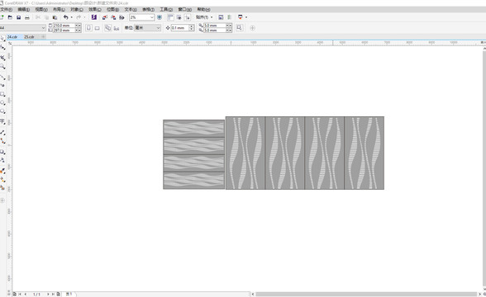
Task: Open the units (毫米) dropdown
Action: pyautogui.click(x=147, y=28)
